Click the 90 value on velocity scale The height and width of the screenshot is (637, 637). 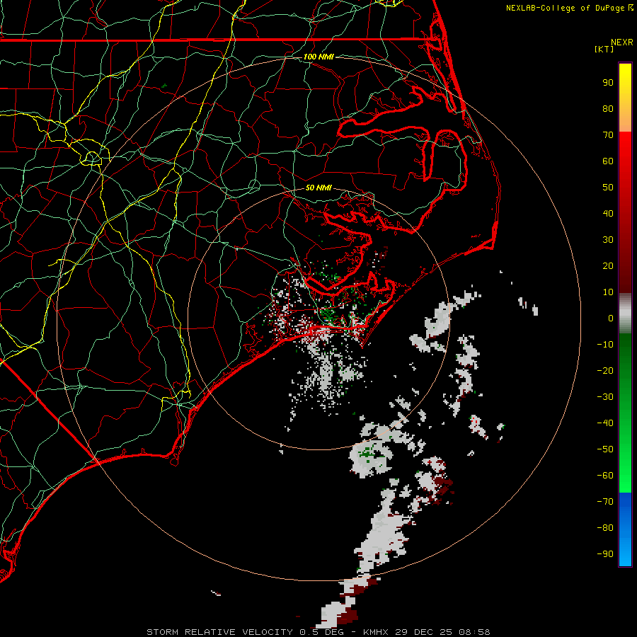pyautogui.click(x=608, y=83)
